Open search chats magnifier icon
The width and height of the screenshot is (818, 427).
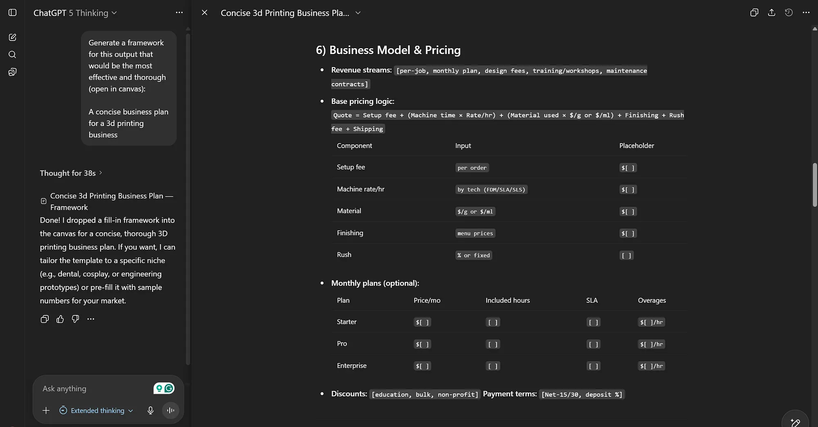click(12, 54)
